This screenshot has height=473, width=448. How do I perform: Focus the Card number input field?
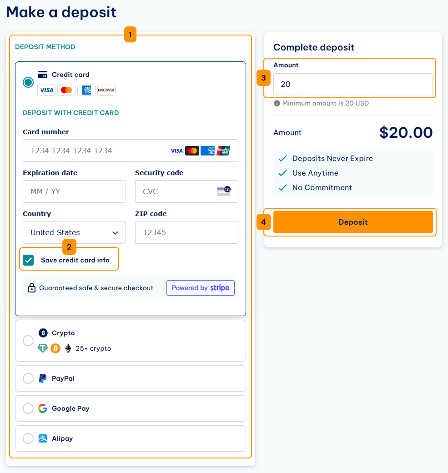tap(131, 151)
